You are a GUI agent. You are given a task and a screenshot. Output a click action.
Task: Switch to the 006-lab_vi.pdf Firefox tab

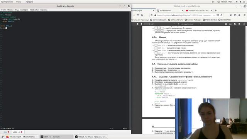[142, 10]
